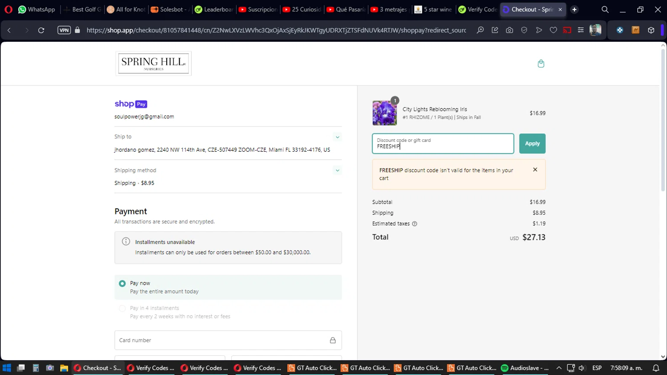667x375 pixels.
Task: Switch to the 5 star wine tab
Action: tap(434, 9)
